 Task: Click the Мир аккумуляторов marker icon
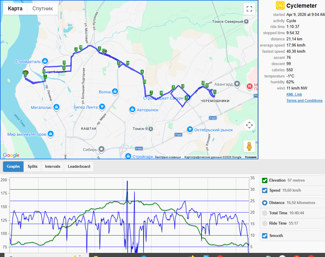pyautogui.click(x=51, y=134)
